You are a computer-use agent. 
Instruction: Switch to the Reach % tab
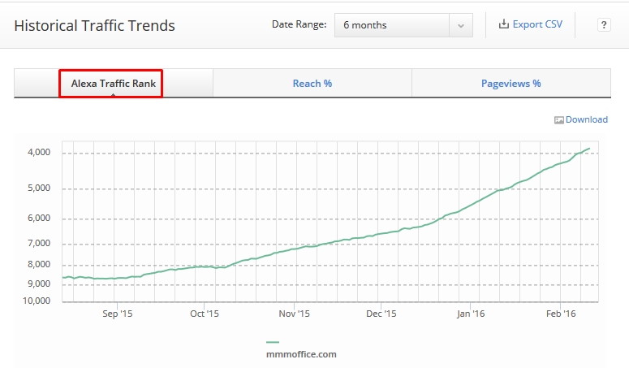(x=312, y=83)
